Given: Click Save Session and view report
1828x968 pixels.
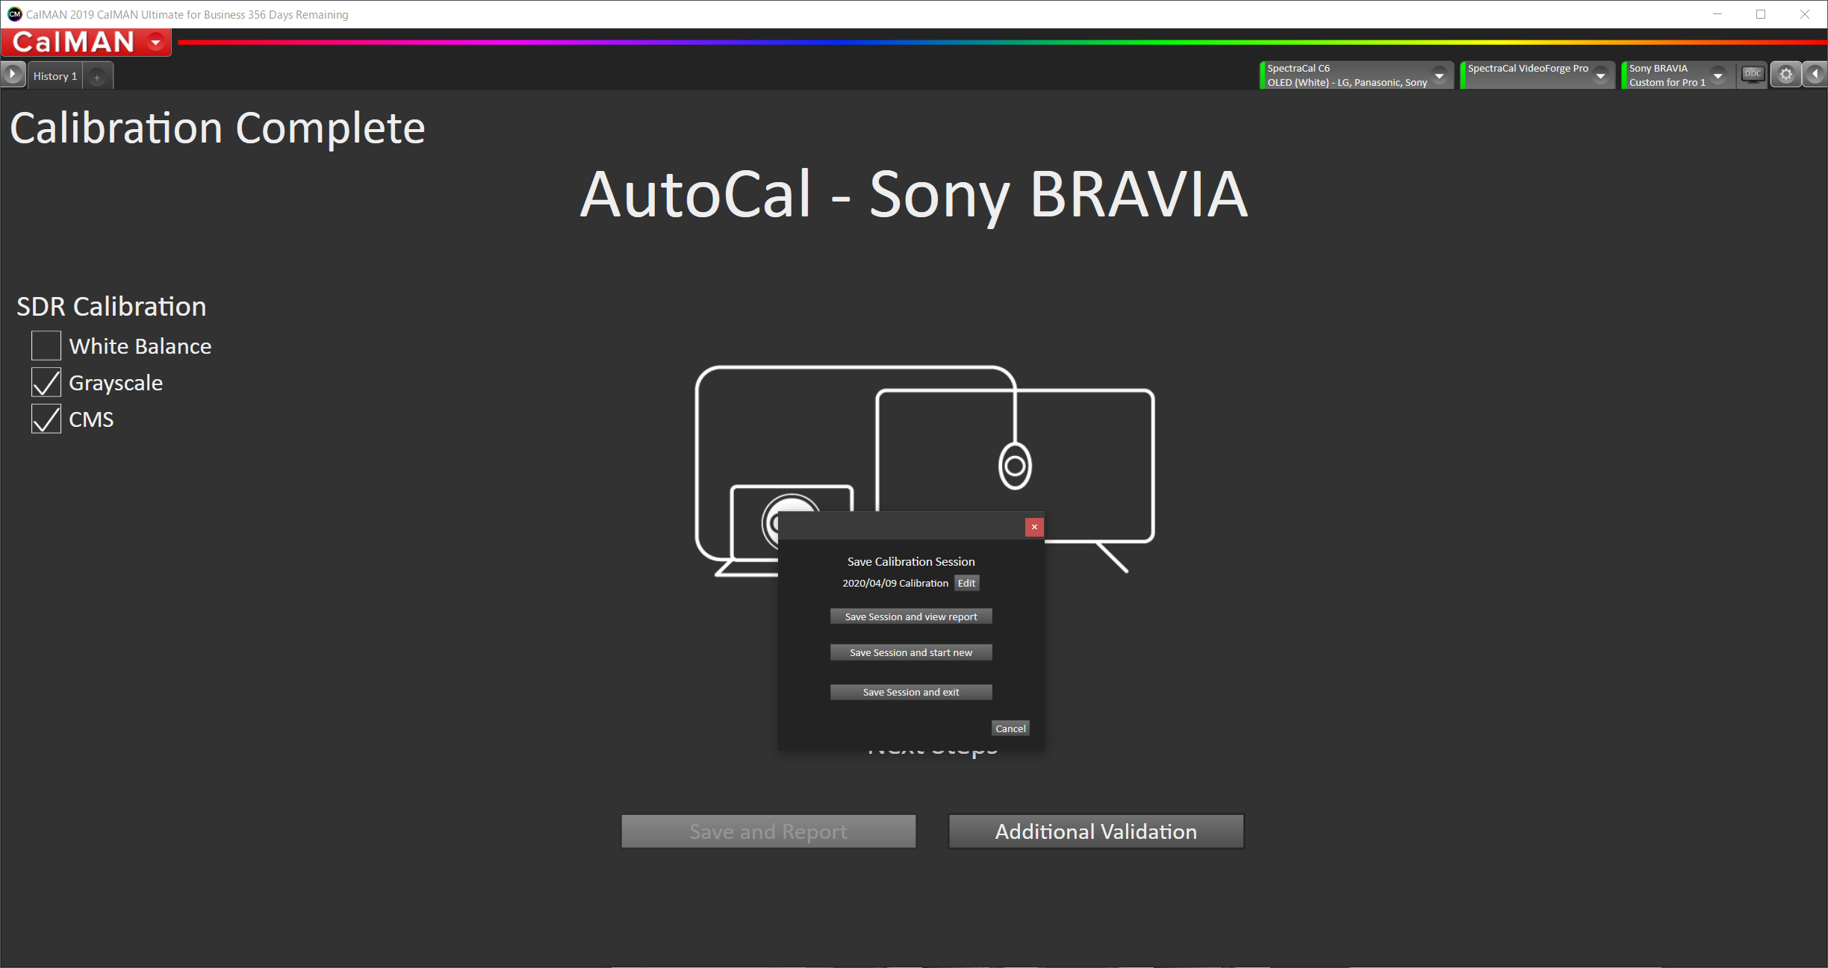Looking at the screenshot, I should (911, 616).
